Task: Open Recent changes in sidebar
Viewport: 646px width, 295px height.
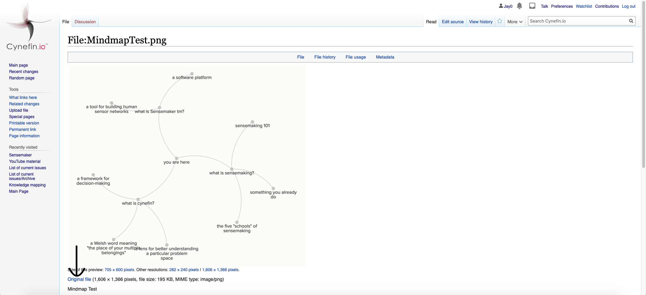Action: (24, 72)
